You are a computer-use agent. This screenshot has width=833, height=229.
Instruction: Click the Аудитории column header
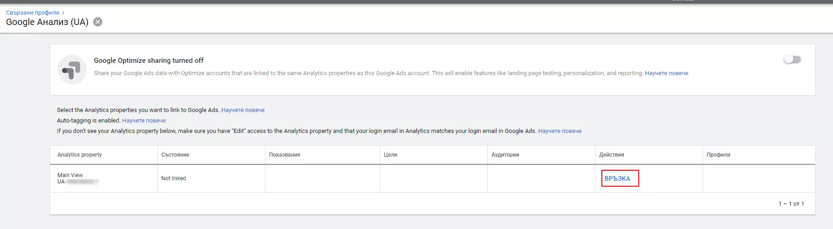click(x=505, y=155)
